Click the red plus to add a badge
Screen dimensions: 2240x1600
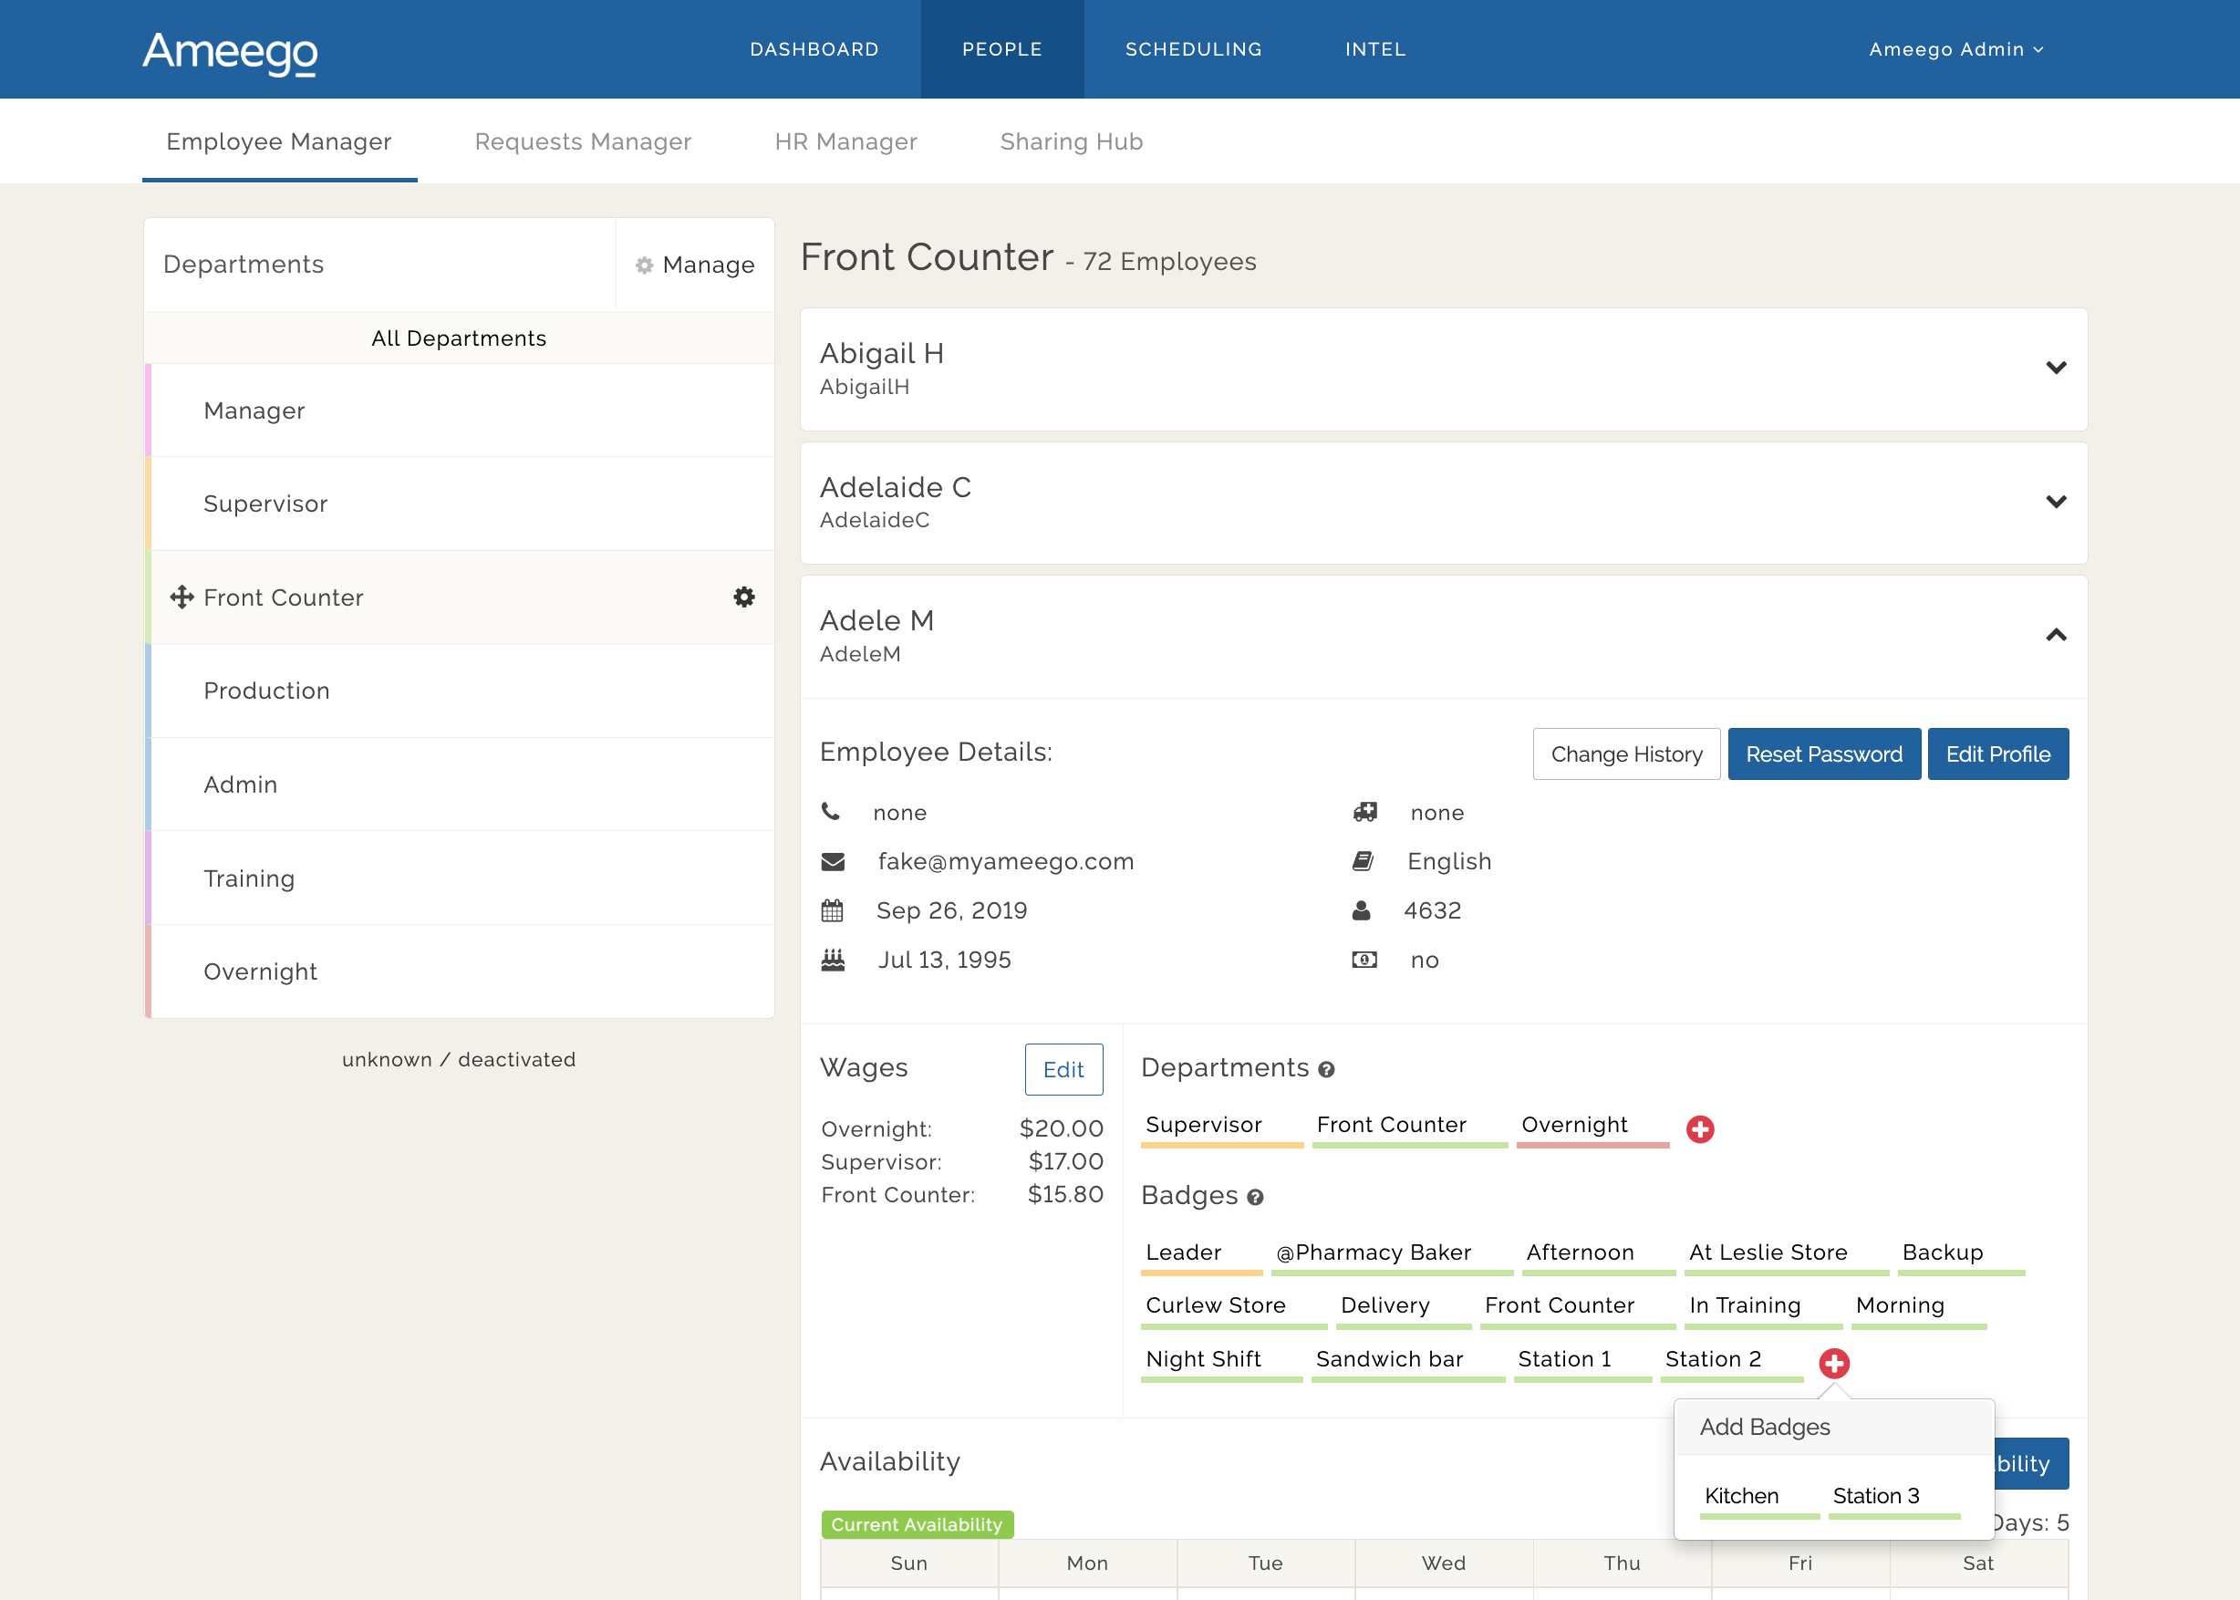pyautogui.click(x=1834, y=1365)
